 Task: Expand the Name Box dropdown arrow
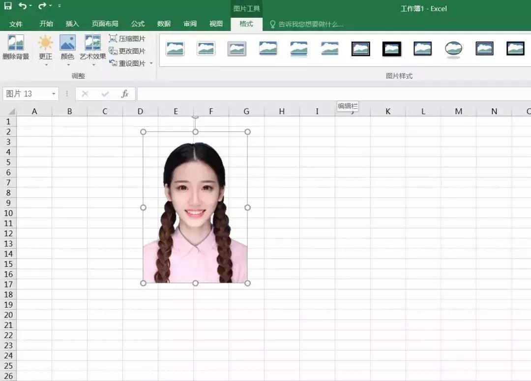(54, 94)
